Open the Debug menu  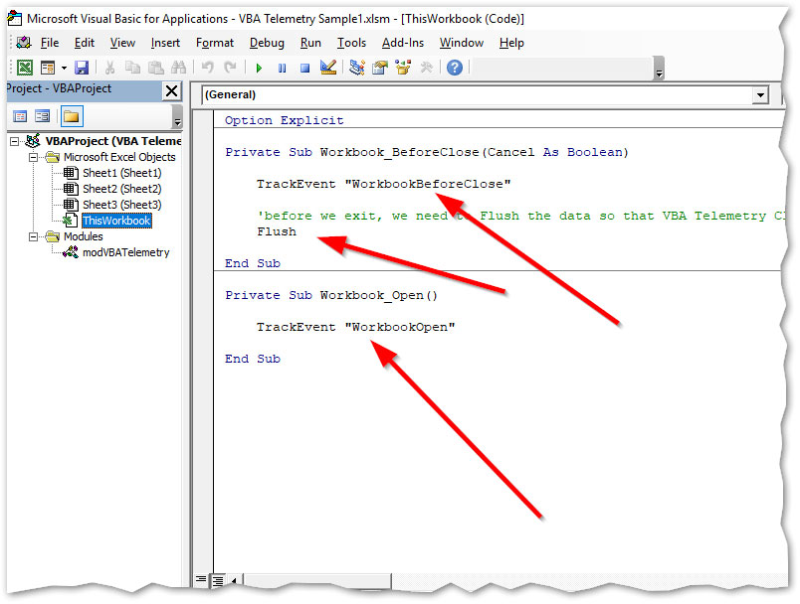pyautogui.click(x=266, y=43)
